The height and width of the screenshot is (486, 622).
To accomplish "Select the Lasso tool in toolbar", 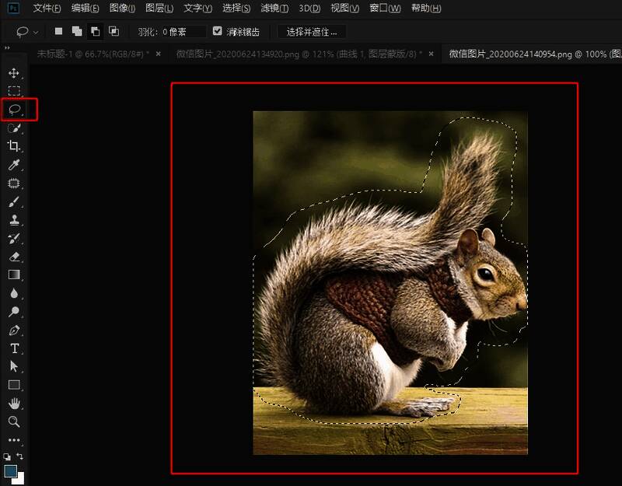I will click(14, 110).
